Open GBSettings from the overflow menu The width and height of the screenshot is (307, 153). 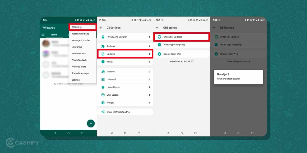[77, 27]
